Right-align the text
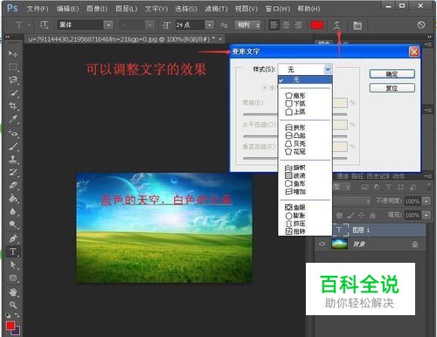 [x=298, y=25]
